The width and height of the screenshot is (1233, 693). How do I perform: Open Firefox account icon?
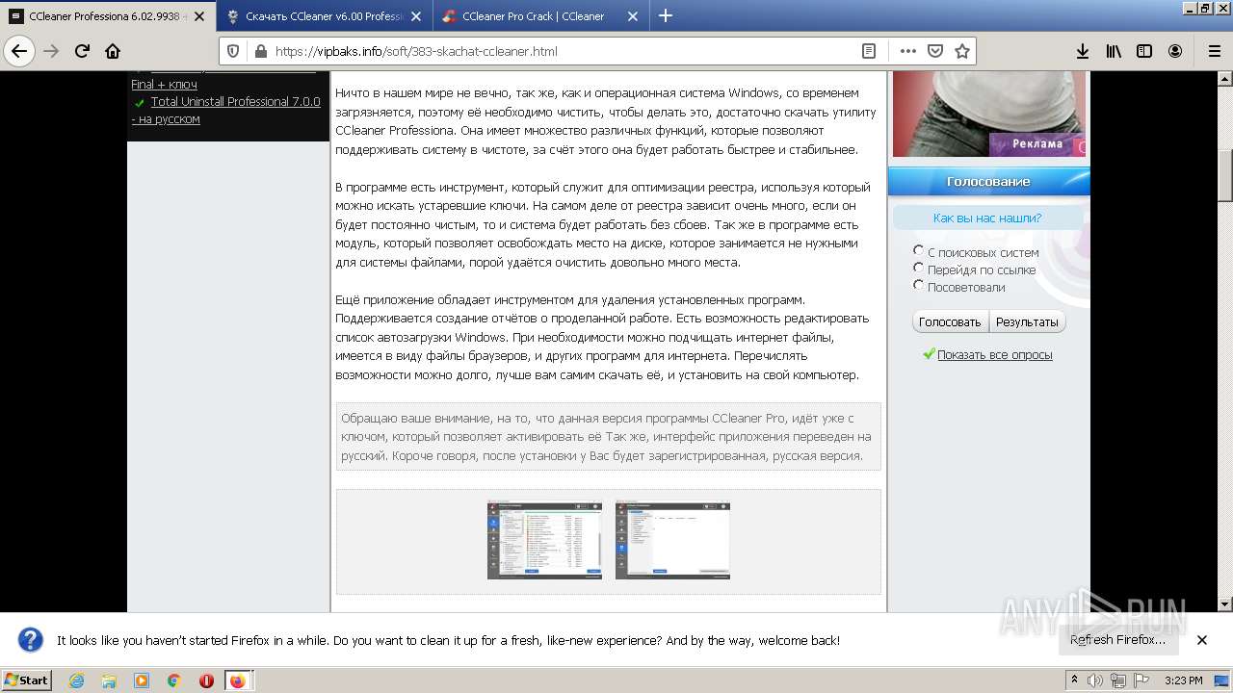[1175, 51]
